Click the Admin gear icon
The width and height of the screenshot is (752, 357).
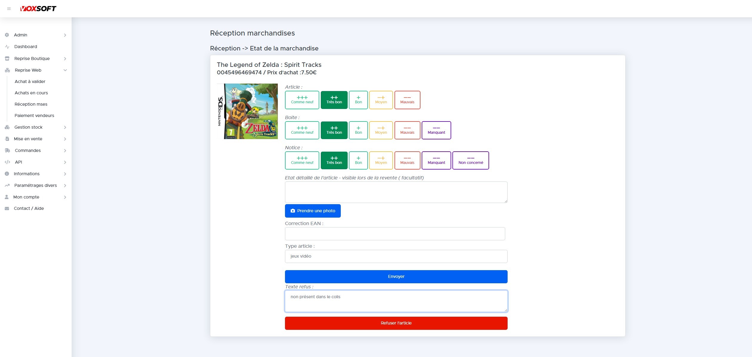point(7,35)
